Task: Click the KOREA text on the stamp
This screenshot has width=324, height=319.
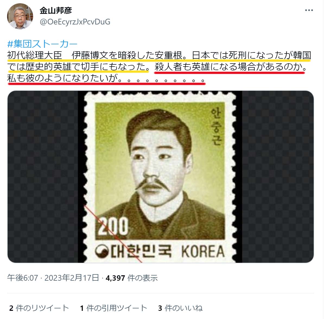Action: pyautogui.click(x=203, y=252)
